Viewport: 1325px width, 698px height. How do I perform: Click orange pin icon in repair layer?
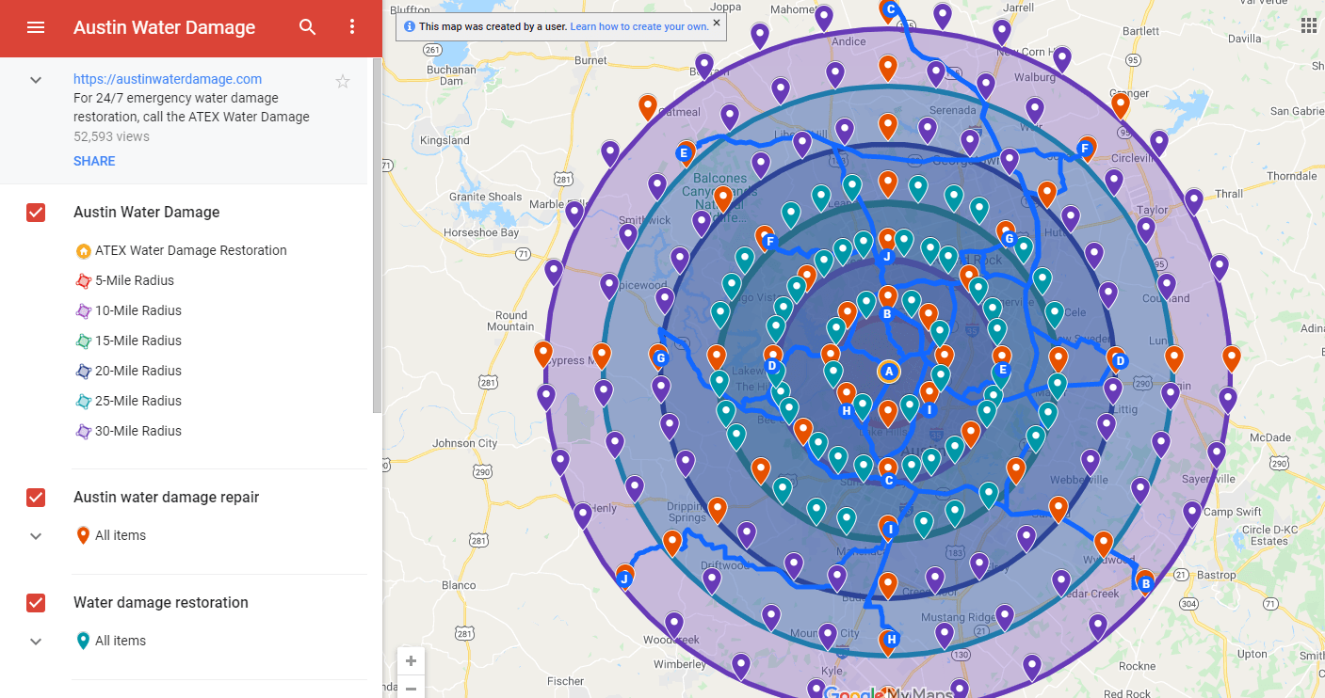tap(83, 535)
